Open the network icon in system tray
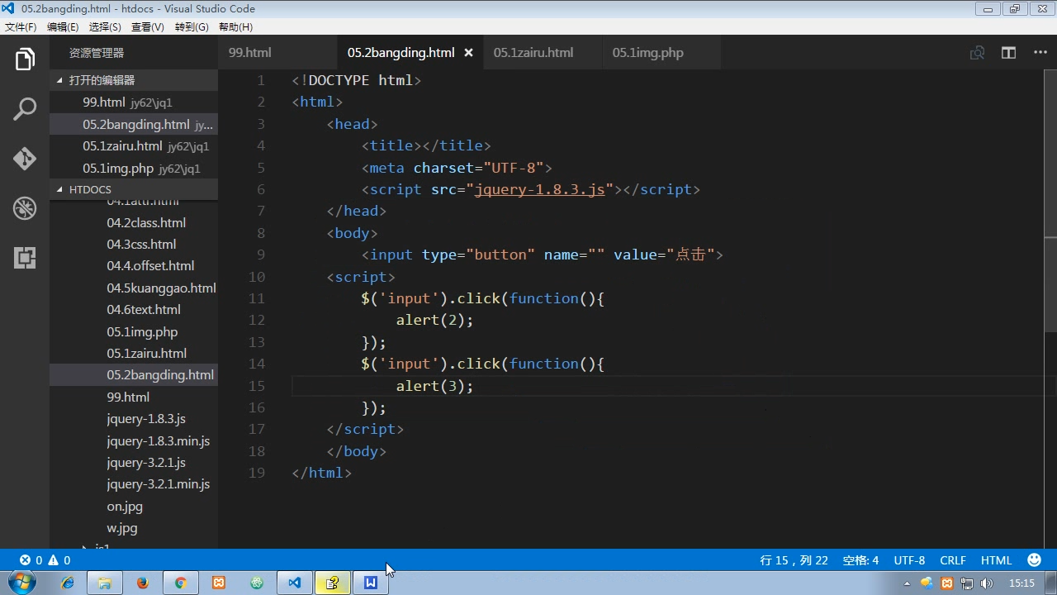Image resolution: width=1057 pixels, height=595 pixels. [966, 583]
